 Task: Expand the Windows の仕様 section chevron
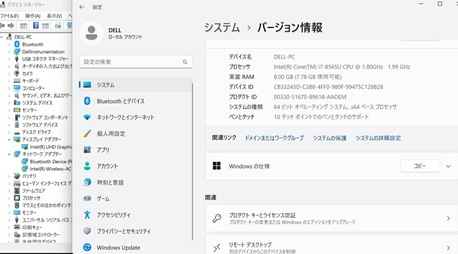point(449,166)
